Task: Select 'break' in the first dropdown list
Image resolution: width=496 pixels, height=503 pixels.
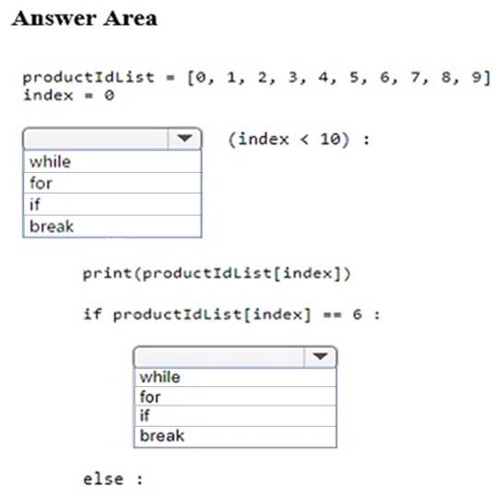Action: click(112, 226)
